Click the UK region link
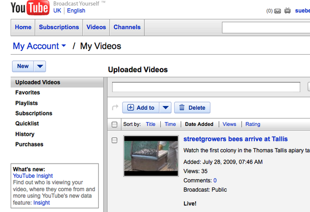 [57, 11]
